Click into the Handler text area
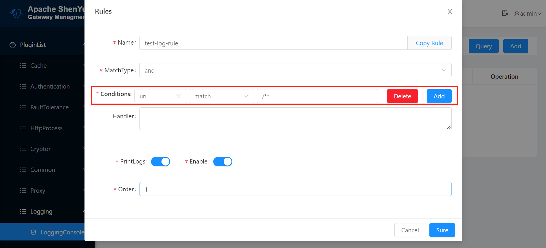 (x=295, y=119)
